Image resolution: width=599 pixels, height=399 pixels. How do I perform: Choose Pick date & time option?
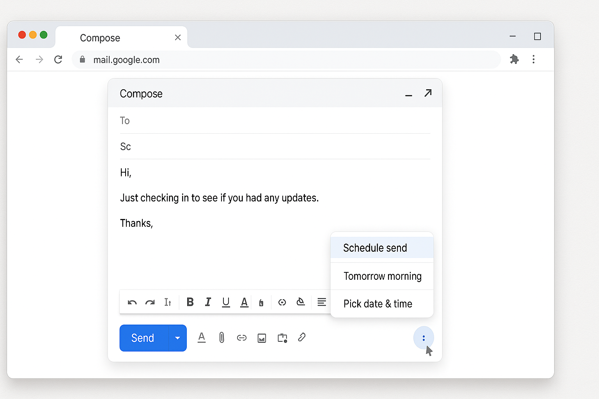tap(382, 304)
